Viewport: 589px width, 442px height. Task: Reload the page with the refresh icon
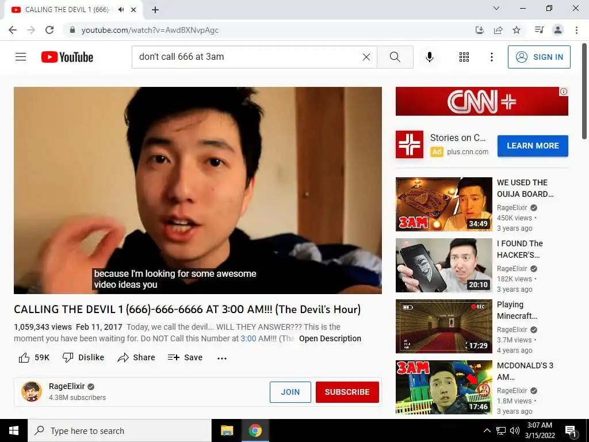tap(49, 30)
